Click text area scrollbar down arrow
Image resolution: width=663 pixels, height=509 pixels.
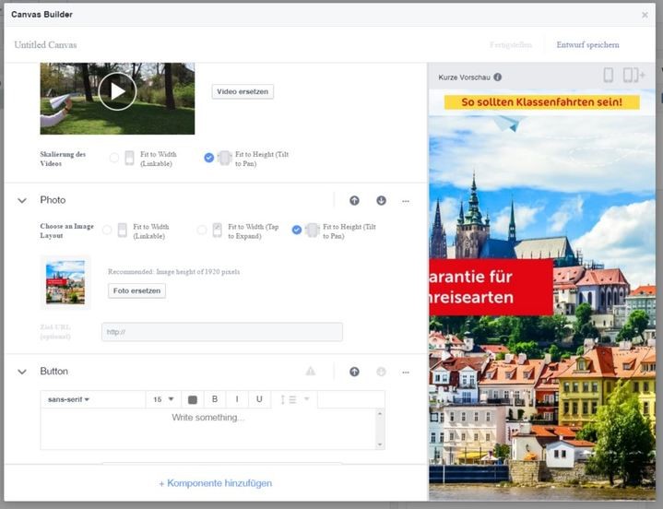[380, 444]
